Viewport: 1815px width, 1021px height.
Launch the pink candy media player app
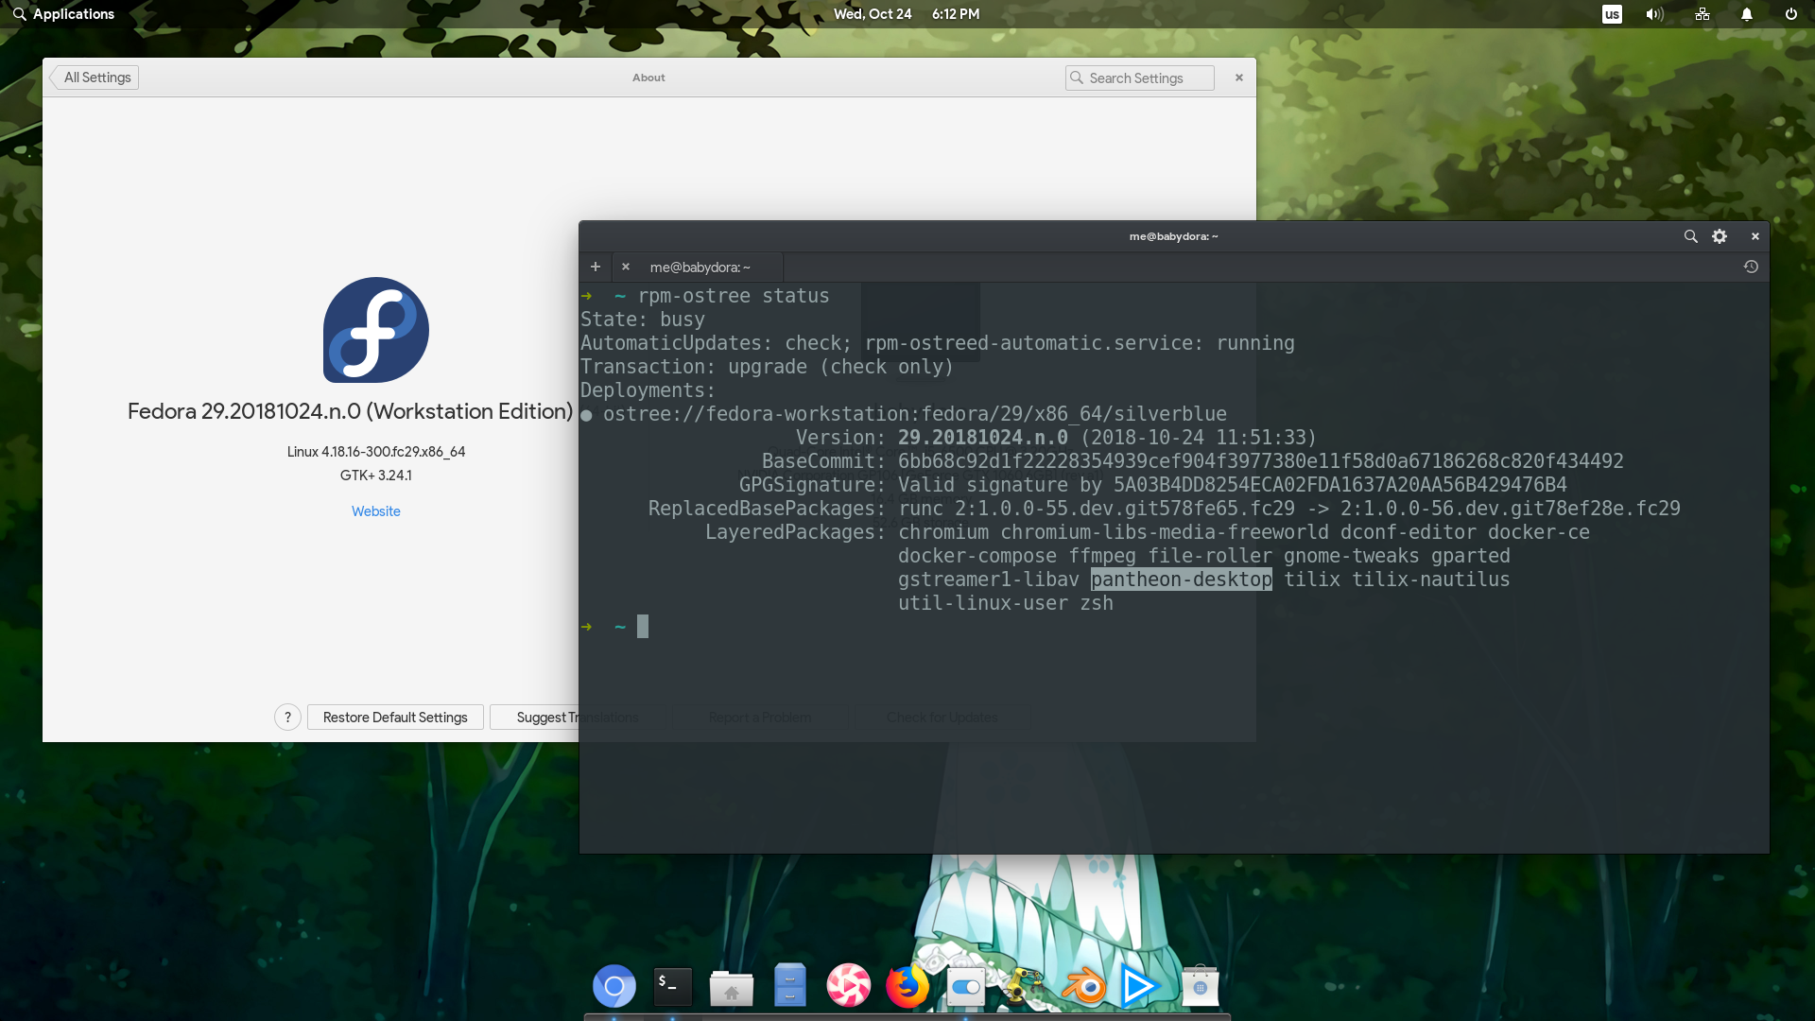pyautogui.click(x=849, y=986)
